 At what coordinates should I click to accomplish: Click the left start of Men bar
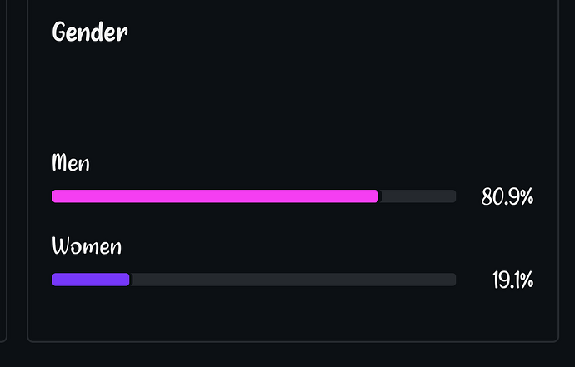tap(55, 196)
